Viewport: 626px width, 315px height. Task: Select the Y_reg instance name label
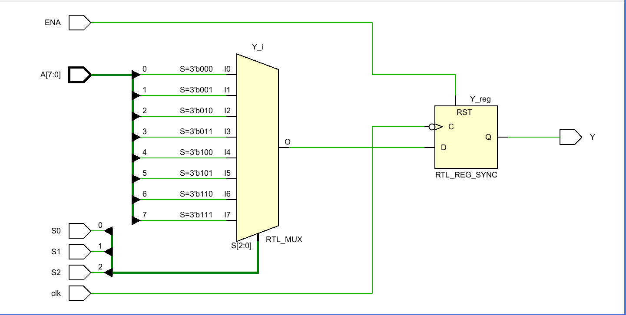coord(480,99)
